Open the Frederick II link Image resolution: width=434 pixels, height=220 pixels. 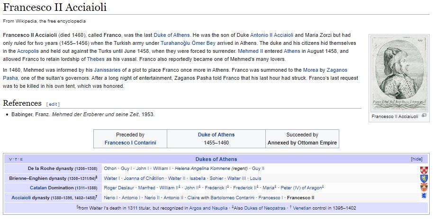[x=245, y=188]
